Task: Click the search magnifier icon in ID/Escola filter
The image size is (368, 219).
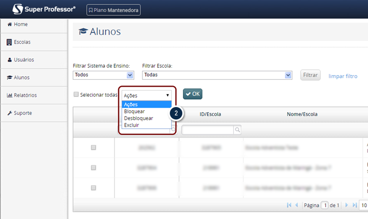Action: [x=238, y=130]
